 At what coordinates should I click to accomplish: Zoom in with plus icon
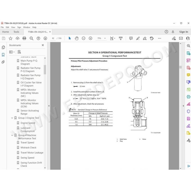point(91,38)
